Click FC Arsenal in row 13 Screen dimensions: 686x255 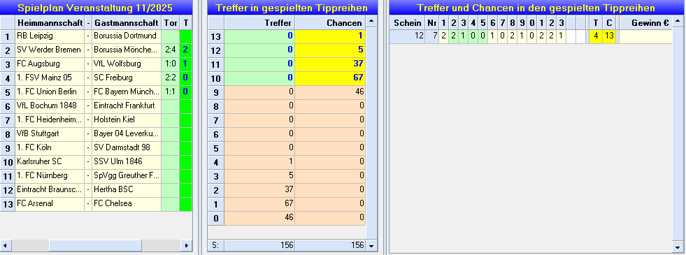tap(49, 204)
